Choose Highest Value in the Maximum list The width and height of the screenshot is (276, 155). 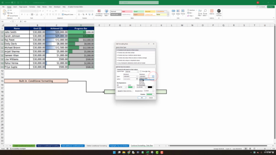coord(147,78)
